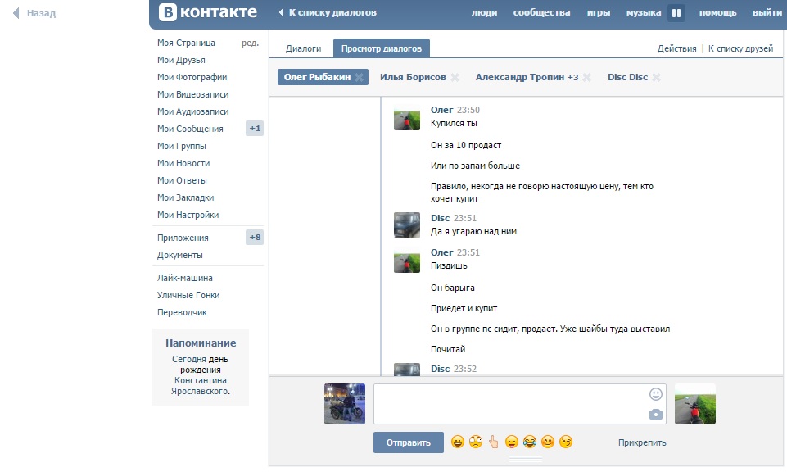Switch to Илья Борисов conversation
This screenshot has height=472, width=787.
(413, 77)
